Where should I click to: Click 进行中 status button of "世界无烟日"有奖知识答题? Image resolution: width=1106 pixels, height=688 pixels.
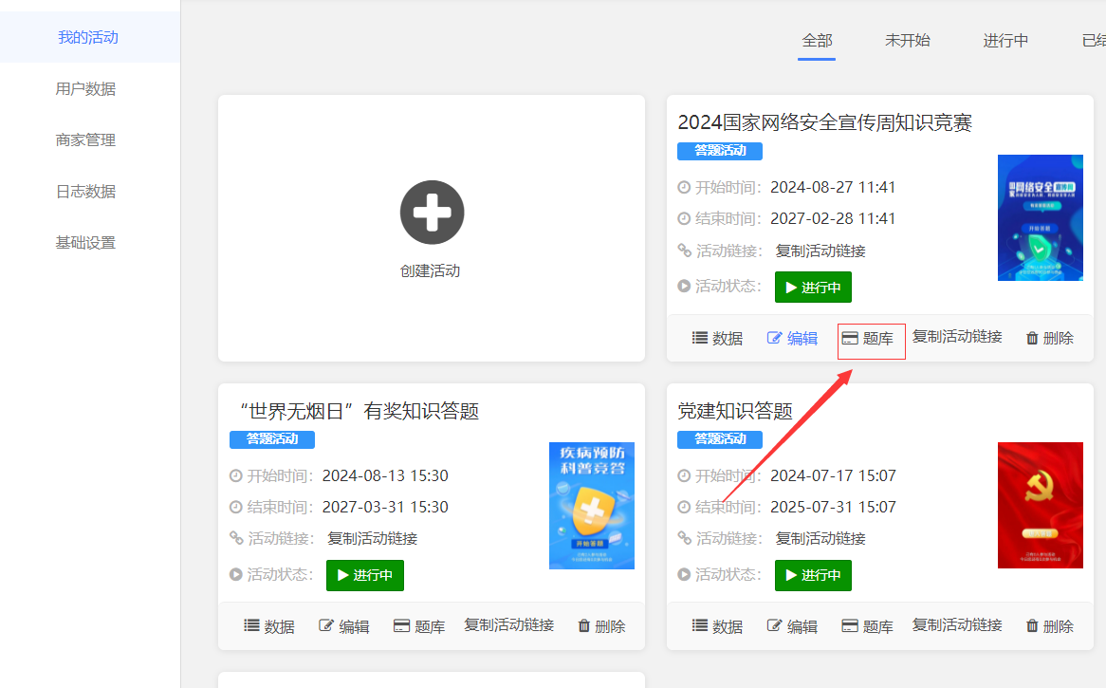click(x=364, y=575)
